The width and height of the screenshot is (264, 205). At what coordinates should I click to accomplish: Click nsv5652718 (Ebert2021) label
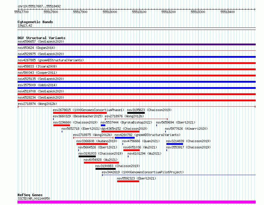coord(81,129)
